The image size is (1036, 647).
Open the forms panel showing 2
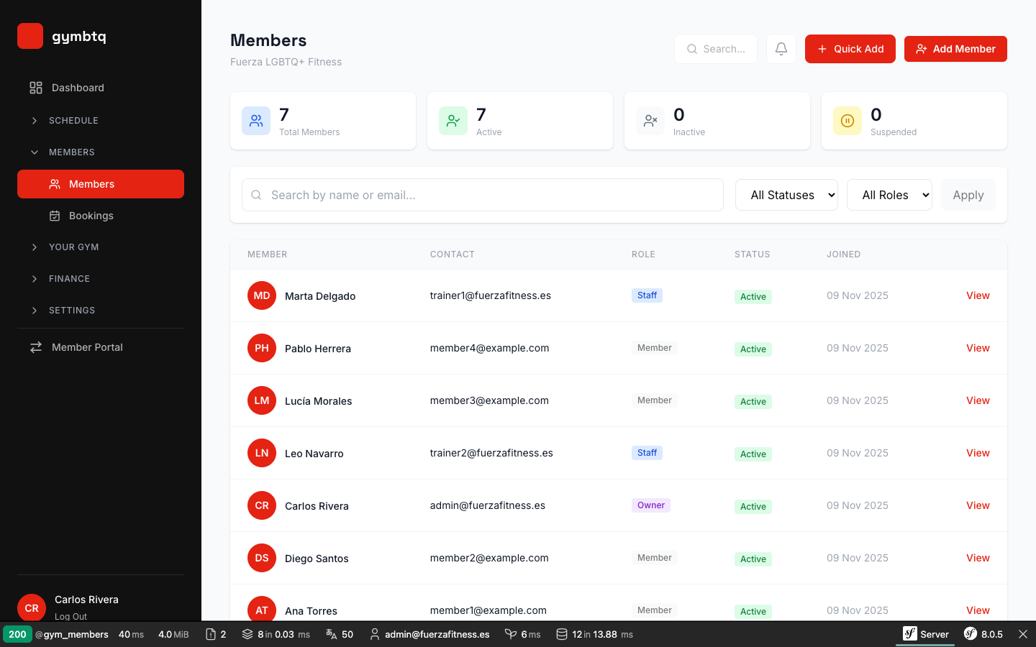216,634
